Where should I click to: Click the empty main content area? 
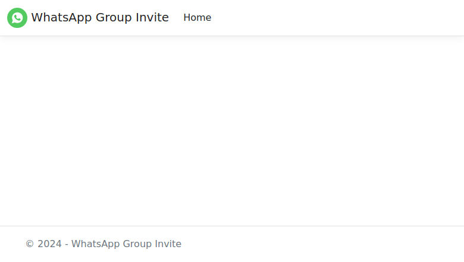(x=232, y=131)
